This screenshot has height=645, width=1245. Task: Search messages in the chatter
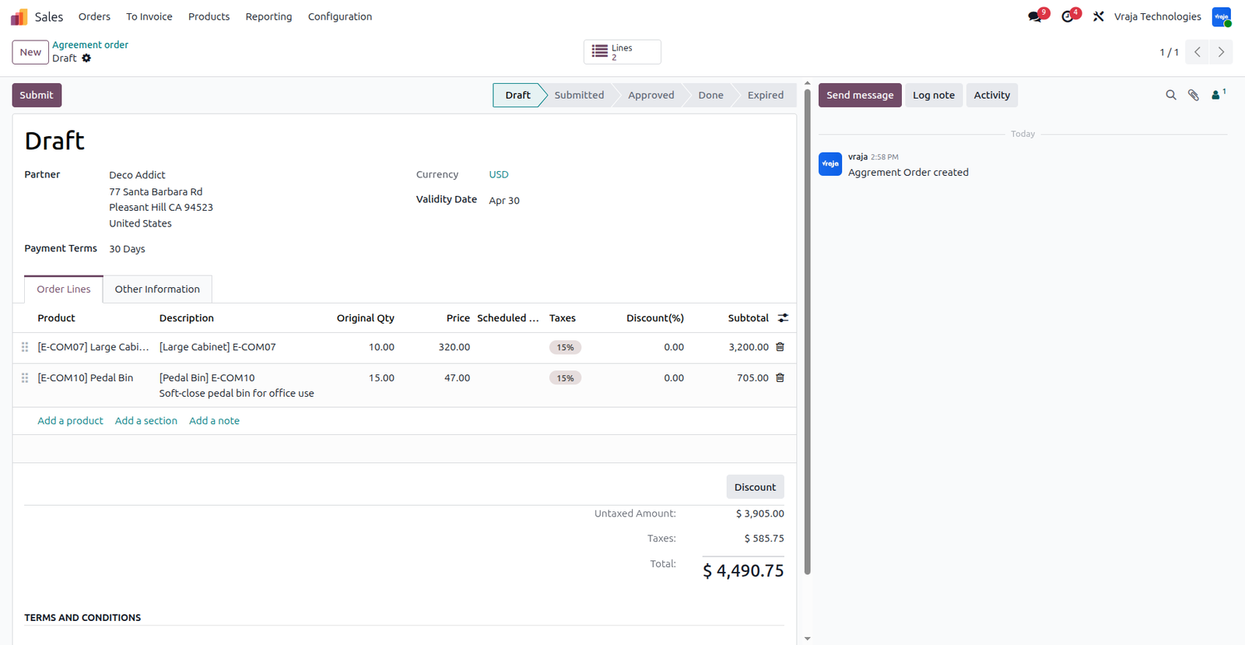tap(1170, 95)
